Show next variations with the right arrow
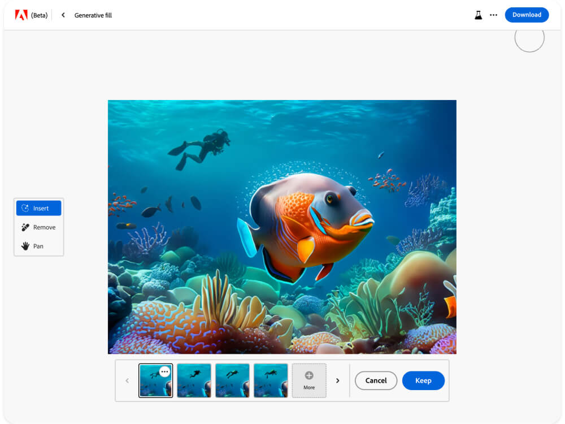This screenshot has height=424, width=565. click(338, 380)
